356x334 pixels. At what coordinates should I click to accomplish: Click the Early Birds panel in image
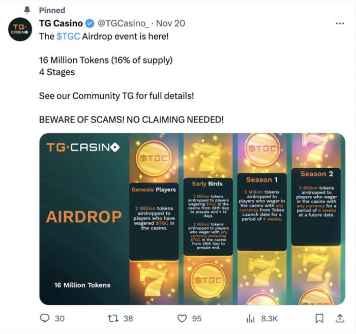click(x=208, y=217)
